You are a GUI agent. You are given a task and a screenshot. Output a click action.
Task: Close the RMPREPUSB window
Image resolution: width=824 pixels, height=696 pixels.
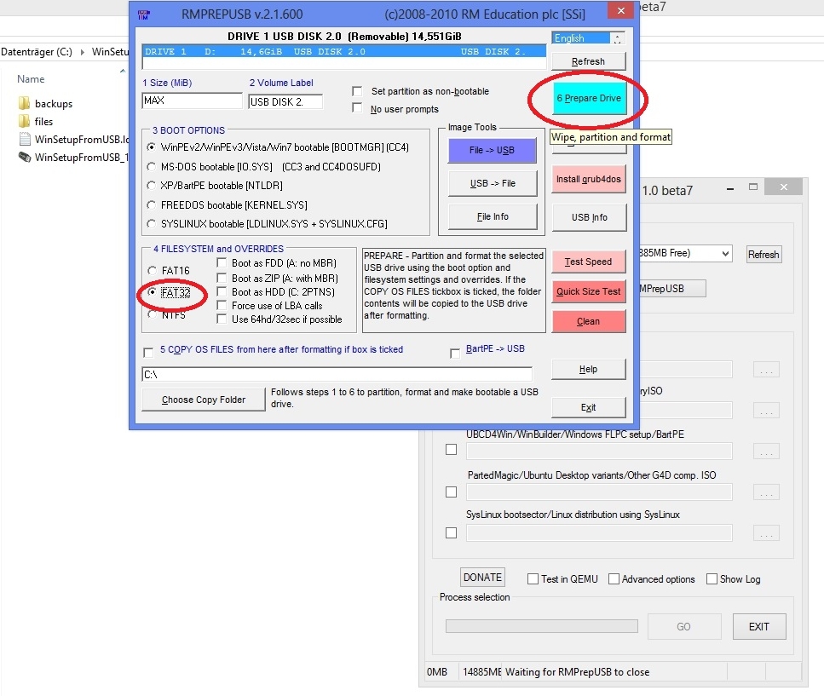[620, 10]
